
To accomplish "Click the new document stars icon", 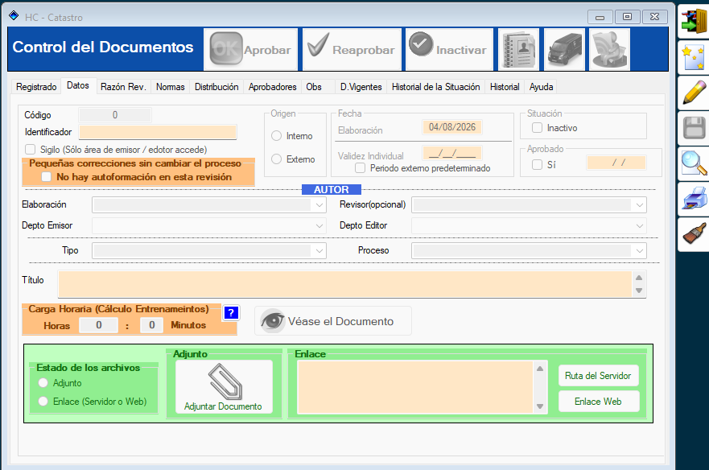I will tap(695, 57).
